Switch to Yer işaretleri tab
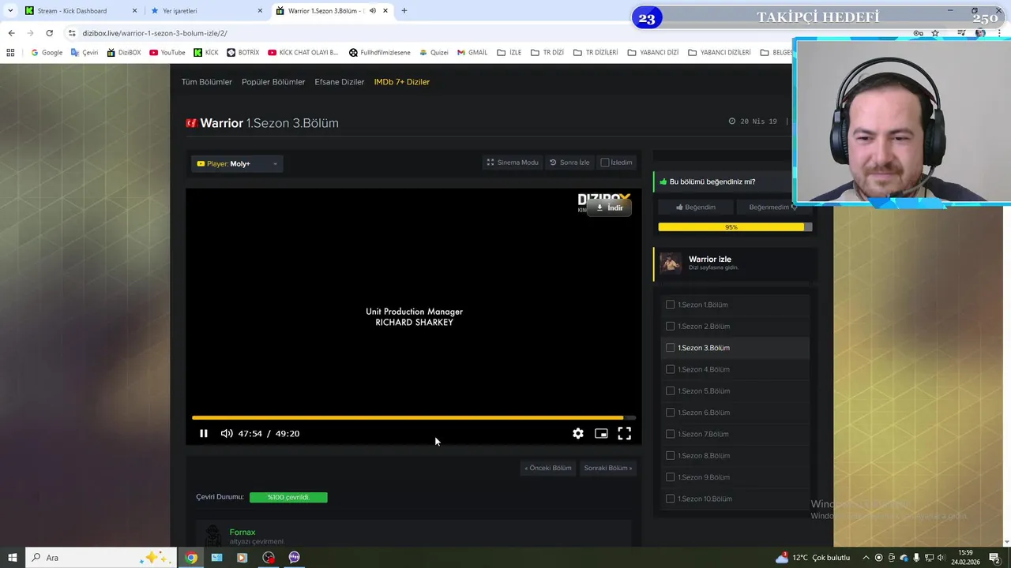This screenshot has height=568, width=1011. tap(205, 11)
